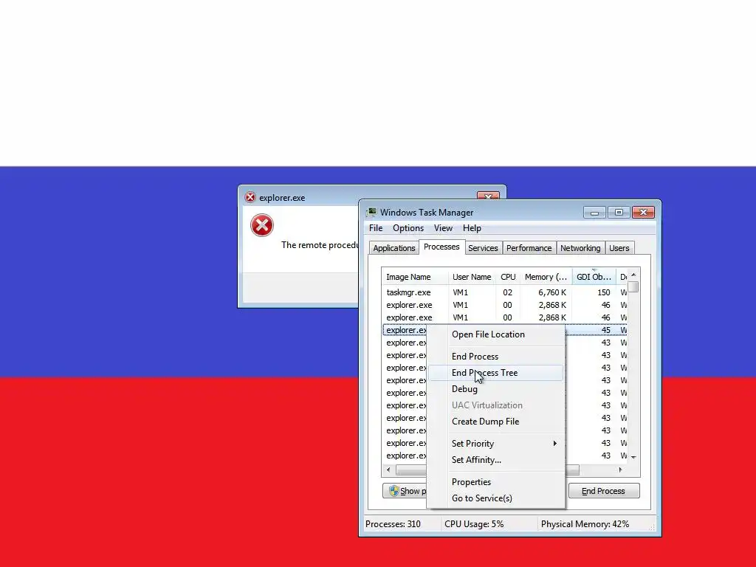
Task: Select explorer.exe row with 45 GDI objects
Action: click(504, 330)
